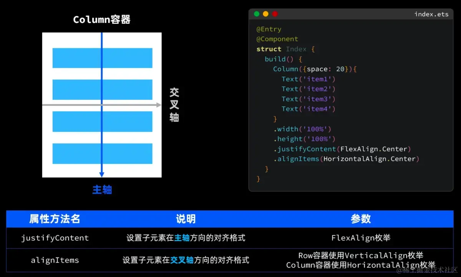Viewport: 461px width, 277px height.
Task: Click the yellow minimize dot in code window
Action: (265, 14)
